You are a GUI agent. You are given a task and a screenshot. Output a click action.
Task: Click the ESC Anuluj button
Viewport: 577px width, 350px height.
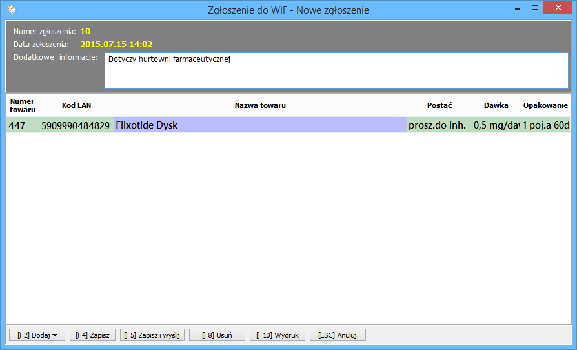(x=338, y=335)
